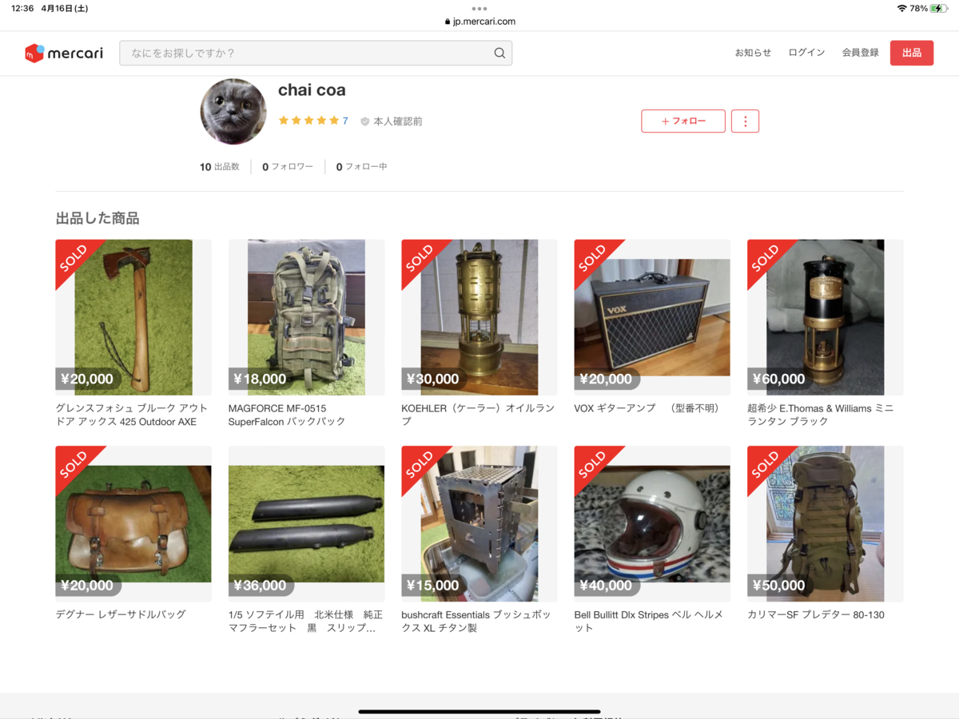Click the ¥50,000 price tag
The image size is (959, 719).
[780, 586]
